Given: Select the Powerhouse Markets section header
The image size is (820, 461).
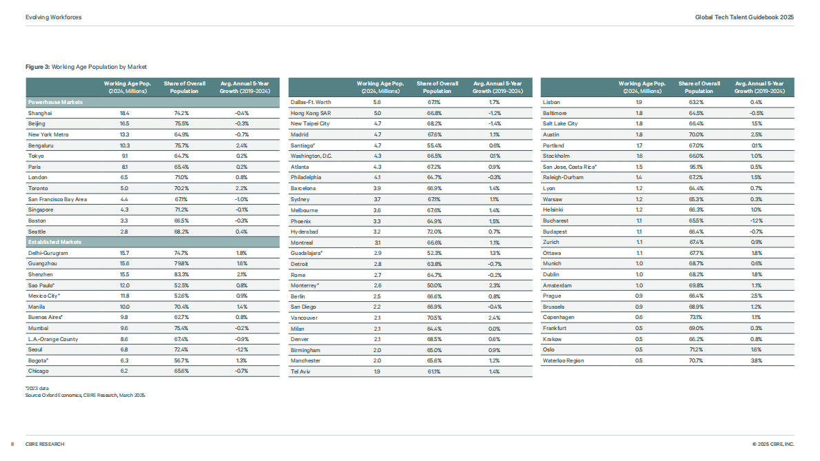Looking at the screenshot, I should click(x=153, y=103).
